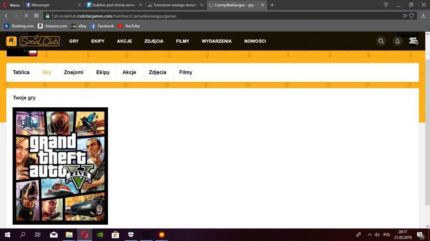This screenshot has height=241, width=430.
Task: Switch to the Szablon pod stronę tab
Action: [x=114, y=5]
